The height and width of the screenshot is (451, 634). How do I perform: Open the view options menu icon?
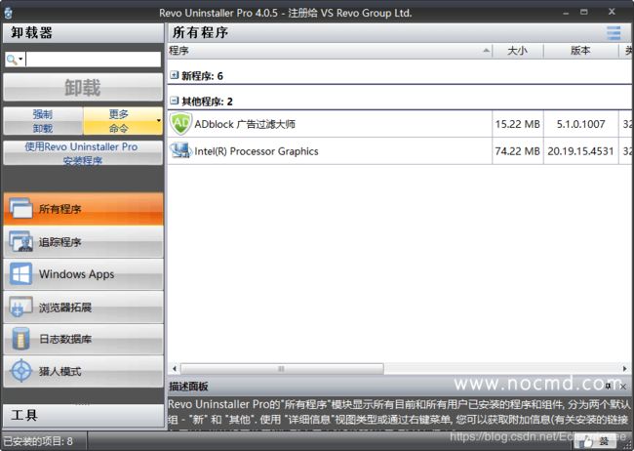(x=614, y=33)
